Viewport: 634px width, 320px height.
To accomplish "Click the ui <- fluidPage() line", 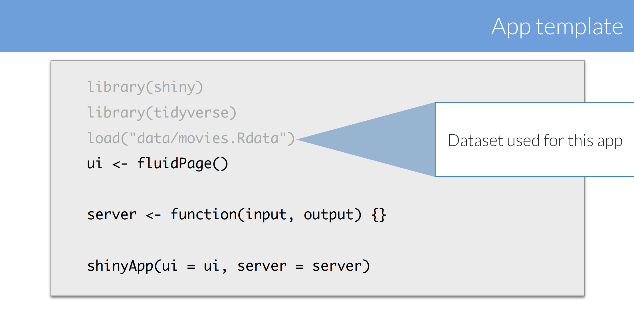I will [x=157, y=164].
